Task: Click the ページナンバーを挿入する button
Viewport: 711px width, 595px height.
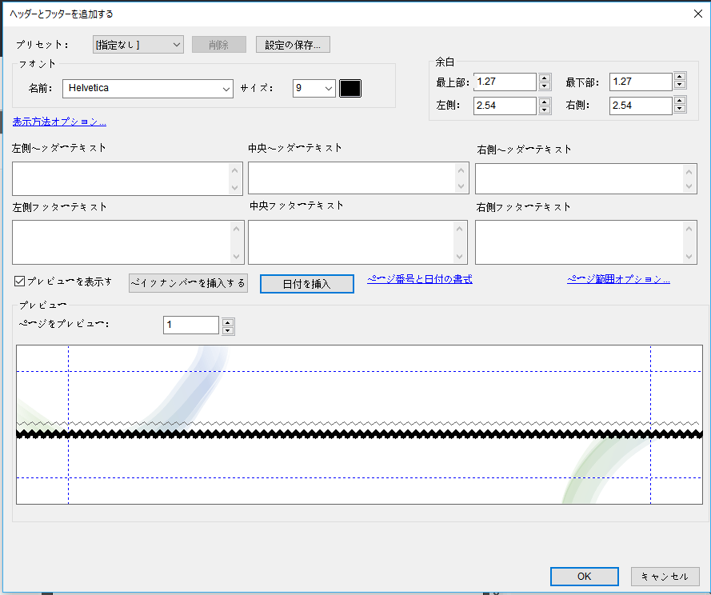Action: coord(188,283)
